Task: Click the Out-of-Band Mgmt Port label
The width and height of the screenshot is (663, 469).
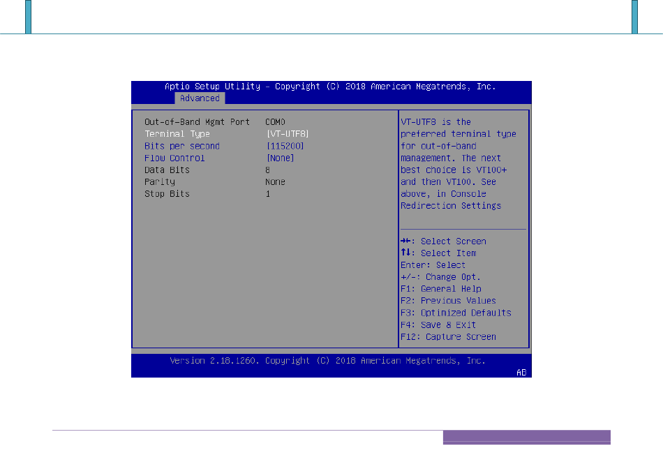Action: [x=197, y=122]
